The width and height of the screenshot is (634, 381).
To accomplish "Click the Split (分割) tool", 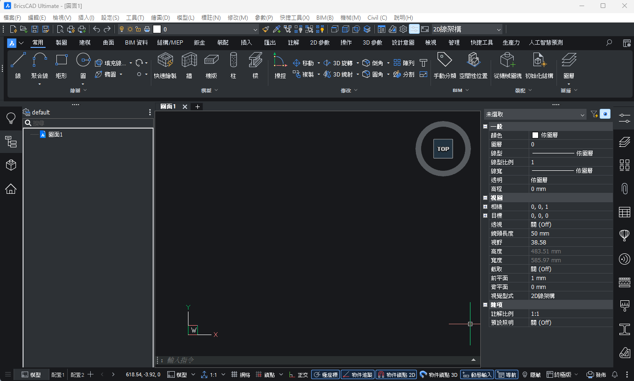I will tap(404, 74).
